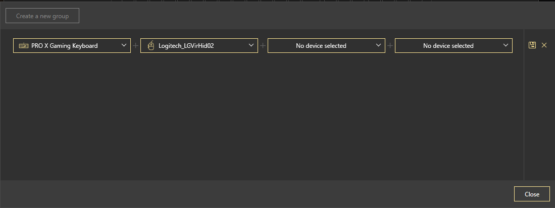Open the fourth slot's No device selected dropdown
555x208 pixels.
(448, 46)
